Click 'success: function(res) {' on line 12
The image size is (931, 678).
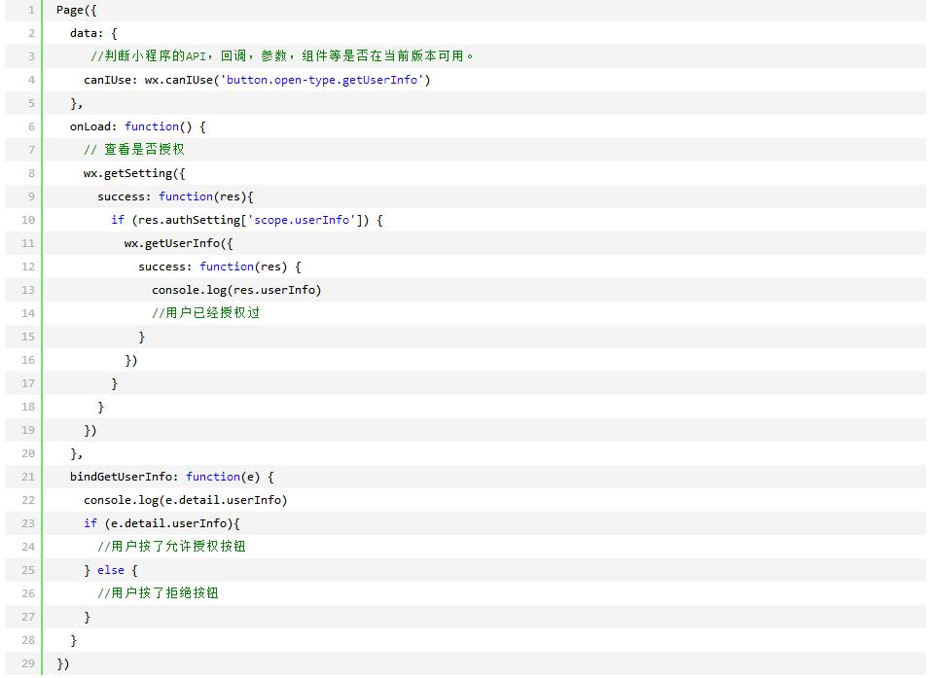220,267
